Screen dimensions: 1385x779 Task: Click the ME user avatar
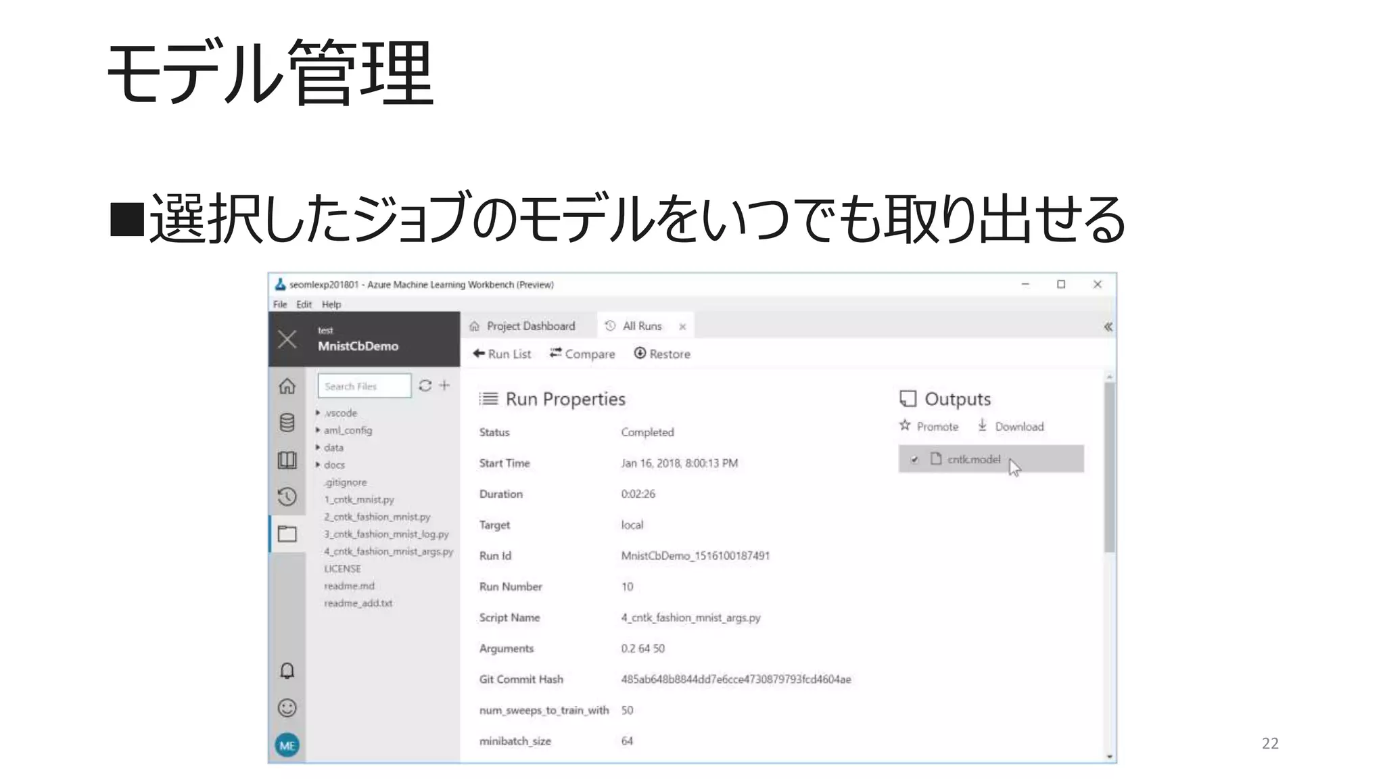tap(287, 745)
